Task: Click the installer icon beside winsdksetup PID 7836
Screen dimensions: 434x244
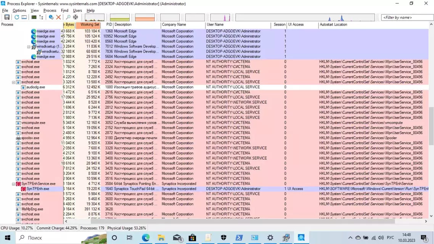Action: point(39,52)
